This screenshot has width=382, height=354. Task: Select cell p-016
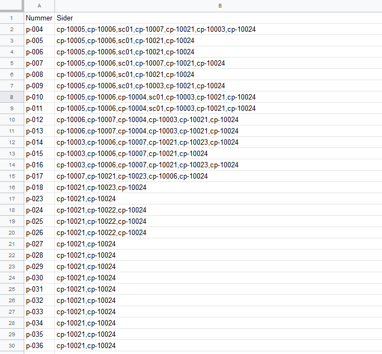pyautogui.click(x=39, y=165)
